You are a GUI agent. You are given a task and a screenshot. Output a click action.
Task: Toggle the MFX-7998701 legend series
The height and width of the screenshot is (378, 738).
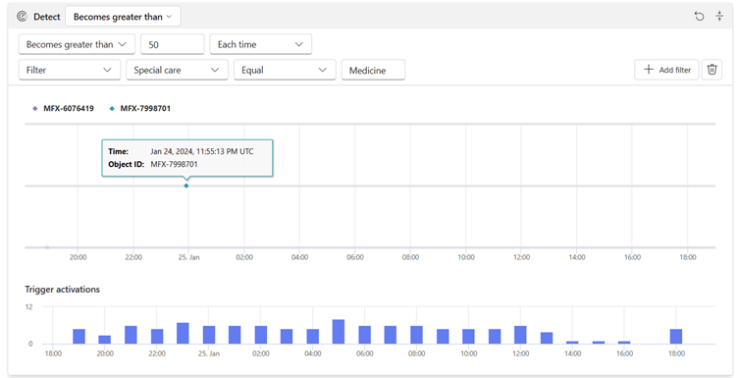140,108
